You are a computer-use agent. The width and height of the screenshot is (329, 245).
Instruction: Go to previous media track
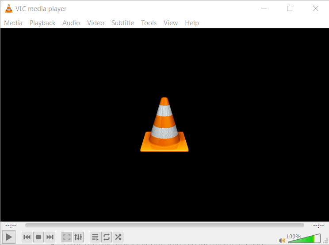27,237
